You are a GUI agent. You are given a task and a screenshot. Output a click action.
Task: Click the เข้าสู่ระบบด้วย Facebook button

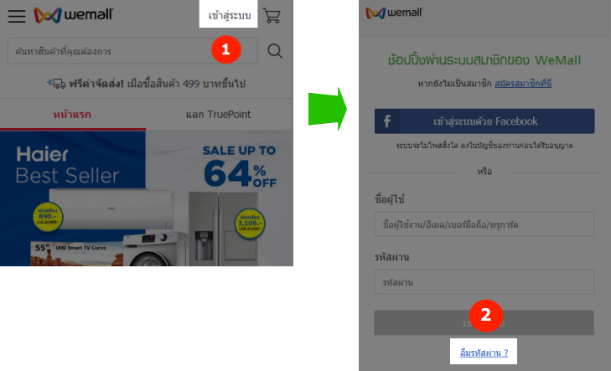point(484,121)
